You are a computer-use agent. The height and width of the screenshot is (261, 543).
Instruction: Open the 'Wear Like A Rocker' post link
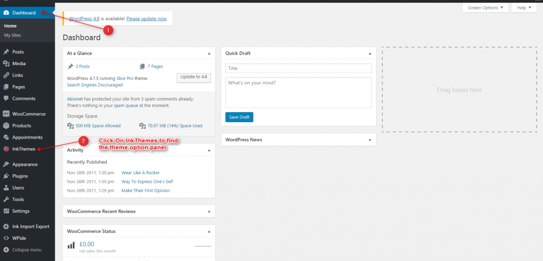[x=141, y=173]
